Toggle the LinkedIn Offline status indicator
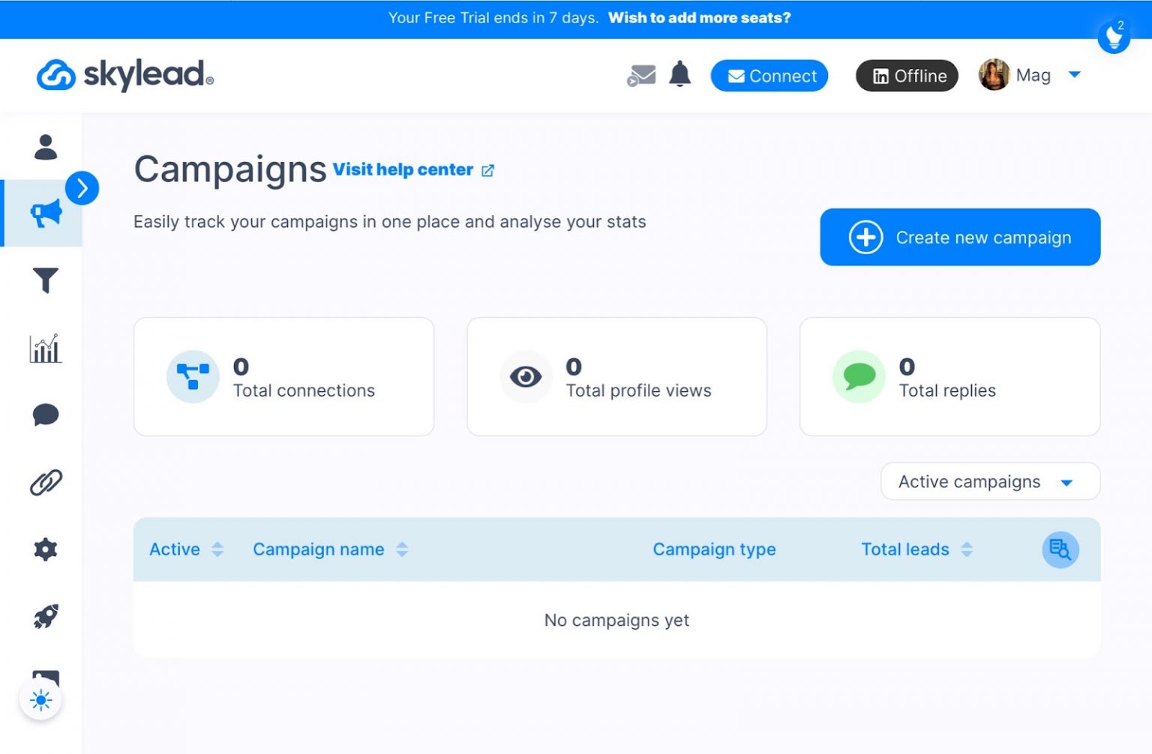Viewport: 1152px width, 754px height. pyautogui.click(x=906, y=76)
